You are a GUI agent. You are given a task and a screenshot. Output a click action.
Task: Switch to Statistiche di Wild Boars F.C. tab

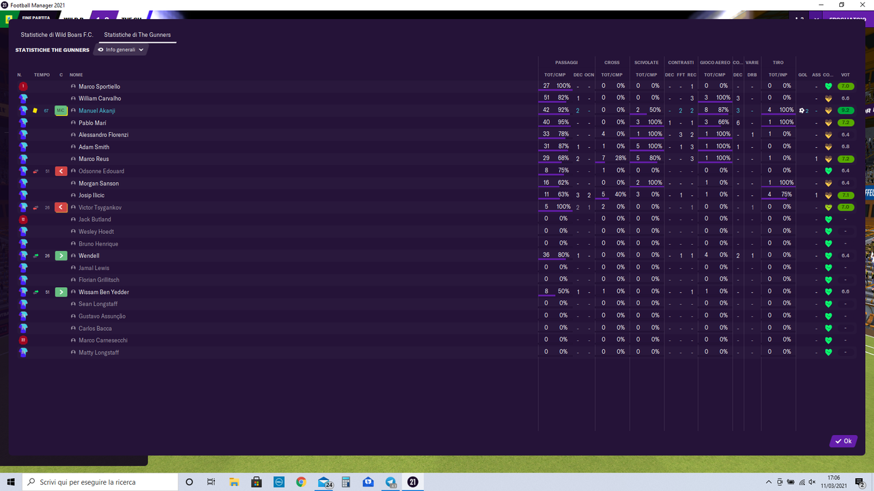57,35
